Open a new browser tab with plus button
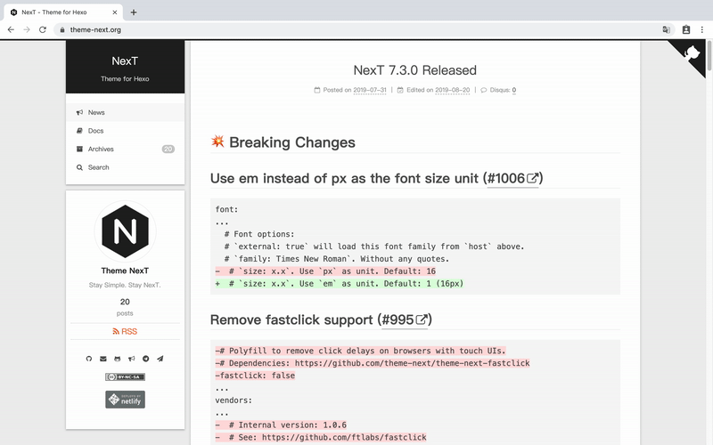The width and height of the screenshot is (713, 445). click(x=134, y=12)
